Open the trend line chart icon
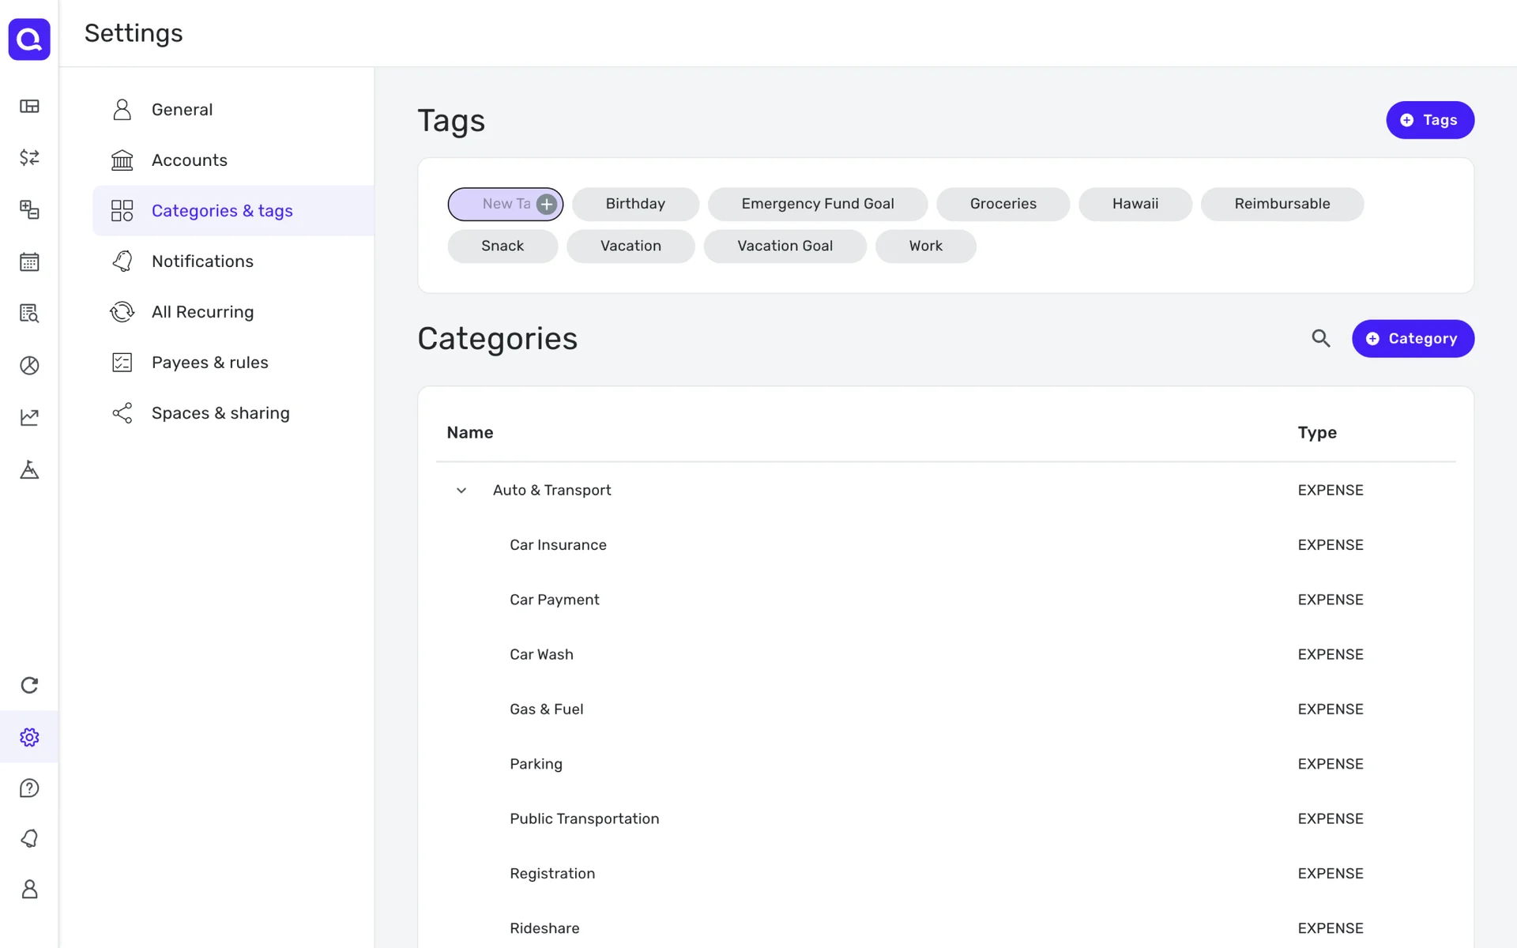 coord(29,417)
